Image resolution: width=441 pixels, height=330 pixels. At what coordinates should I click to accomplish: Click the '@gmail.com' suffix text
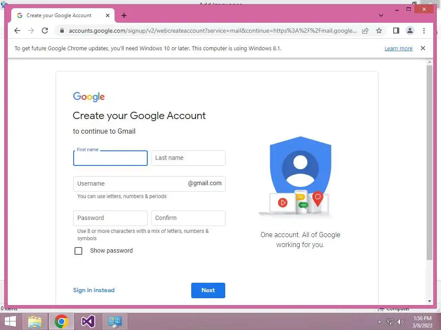[205, 183]
